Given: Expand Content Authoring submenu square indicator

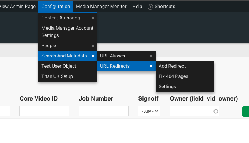Looking at the screenshot, I should pos(93,18).
